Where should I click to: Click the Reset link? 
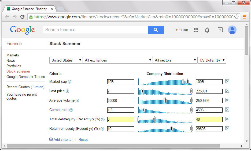83,140
